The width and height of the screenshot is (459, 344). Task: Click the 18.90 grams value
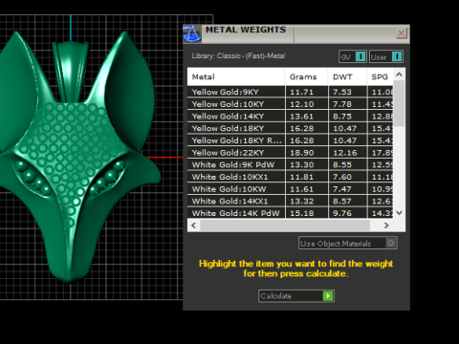click(301, 153)
